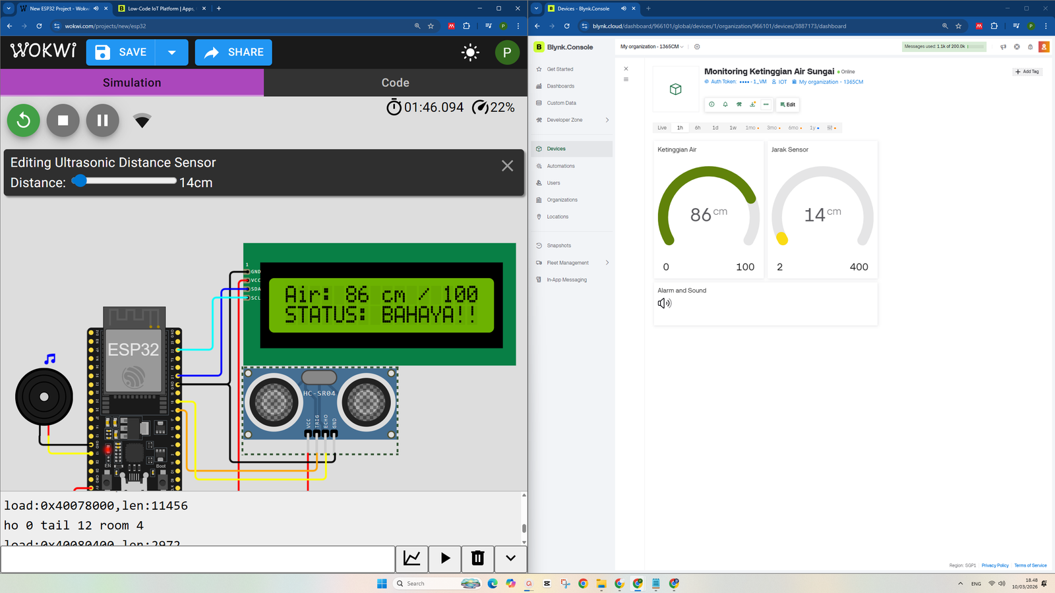
Task: Open organization settings gear icon
Action: [x=697, y=47]
